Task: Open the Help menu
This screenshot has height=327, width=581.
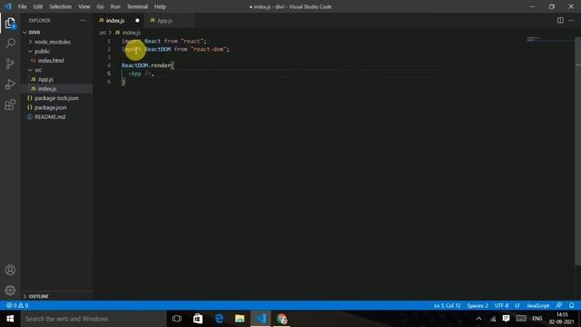Action: point(160,6)
